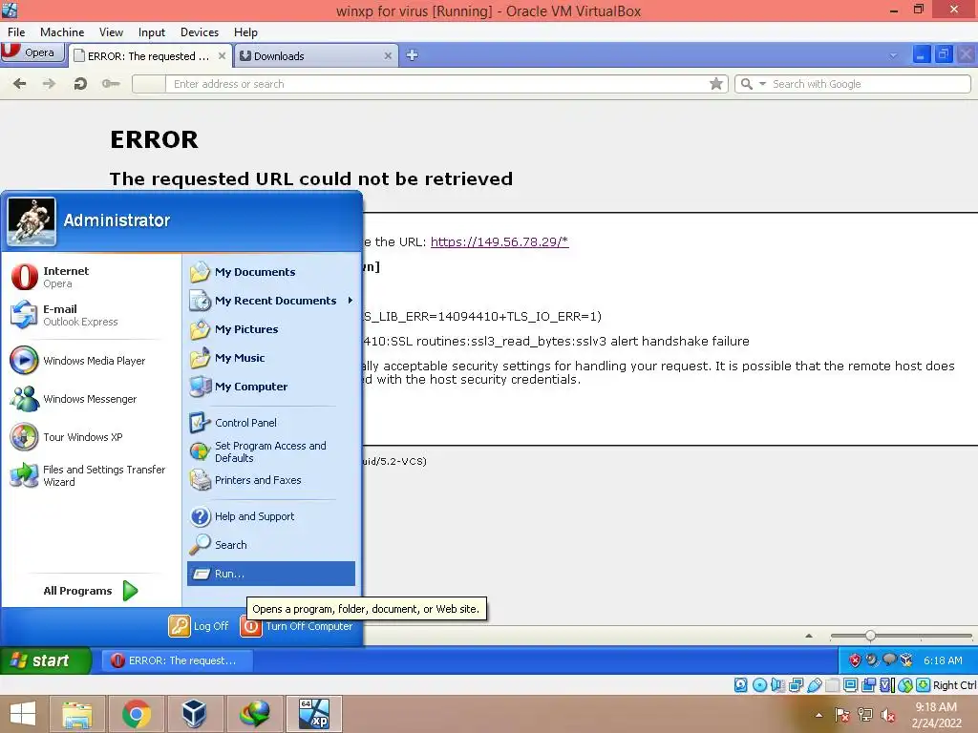Image resolution: width=978 pixels, height=733 pixels.
Task: Go back in Opera
Action: coord(20,84)
